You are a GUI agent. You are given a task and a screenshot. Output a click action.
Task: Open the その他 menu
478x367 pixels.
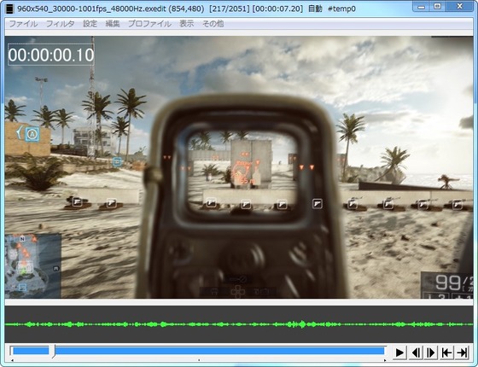tap(213, 24)
